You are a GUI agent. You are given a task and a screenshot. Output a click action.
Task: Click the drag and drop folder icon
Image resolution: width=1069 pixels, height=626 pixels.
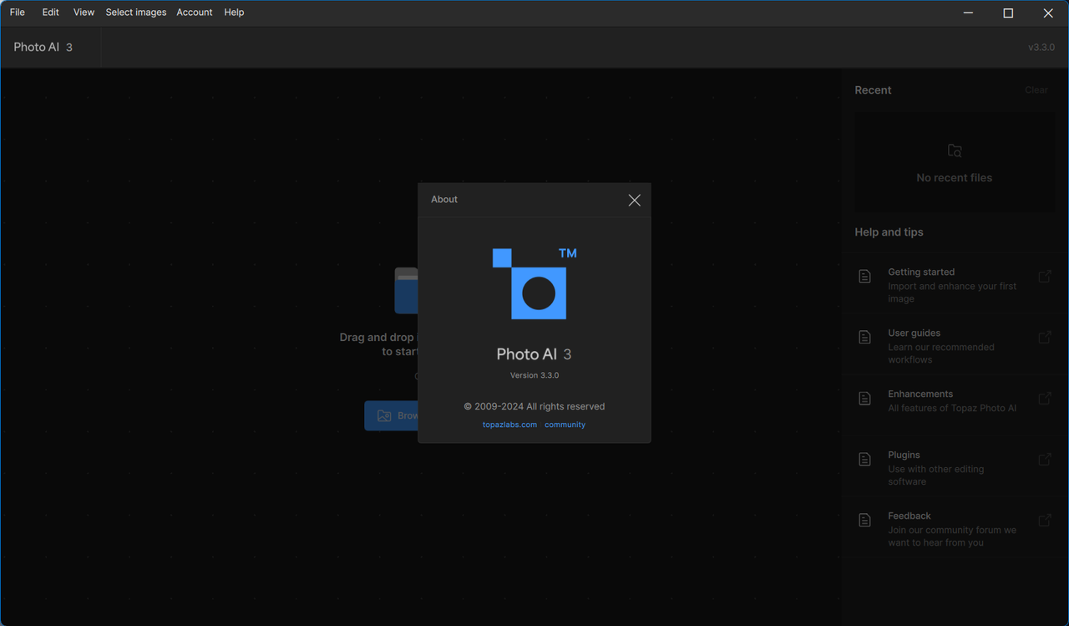tap(406, 290)
